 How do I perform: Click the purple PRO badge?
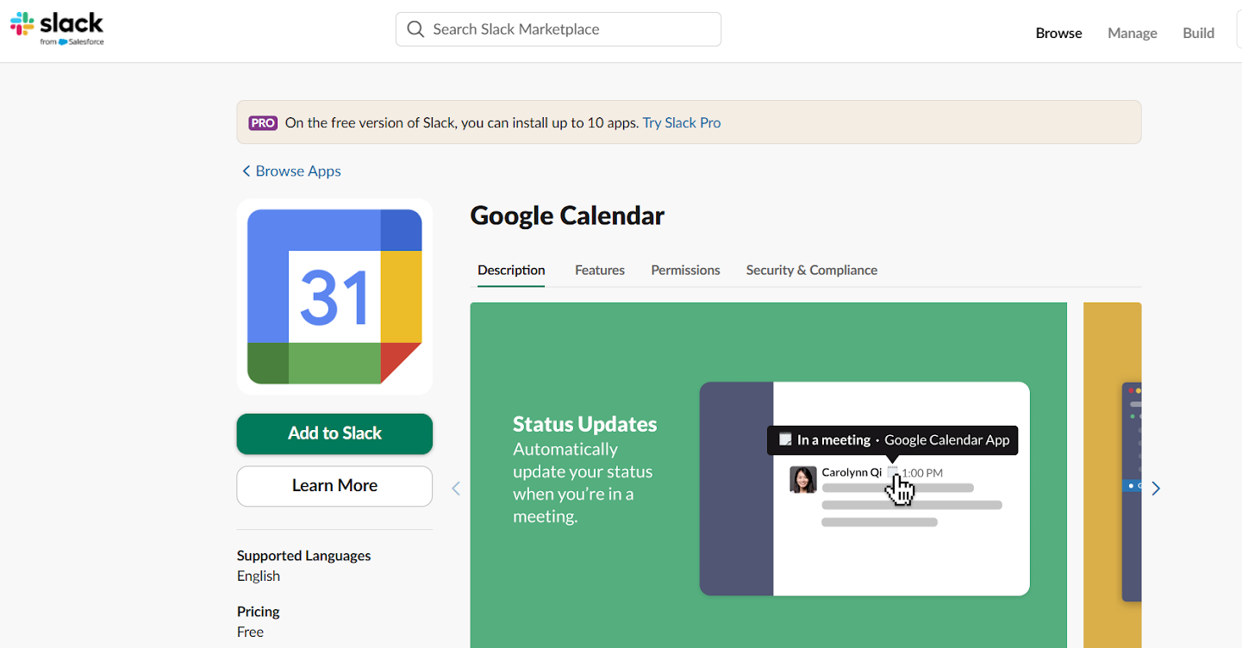[263, 122]
